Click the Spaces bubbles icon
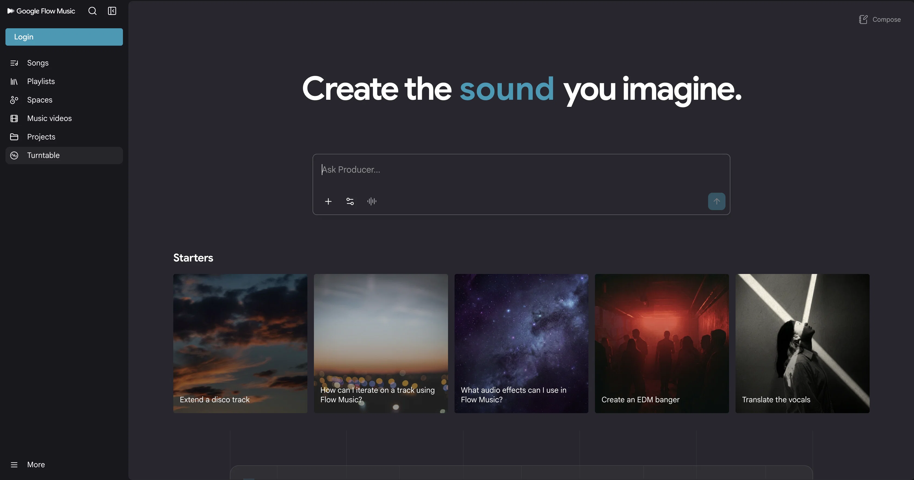Viewport: 914px width, 480px height. pos(14,100)
